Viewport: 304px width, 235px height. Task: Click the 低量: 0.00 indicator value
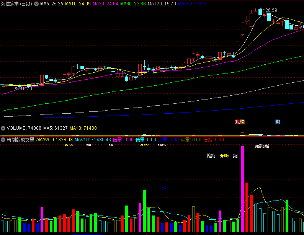click(x=146, y=140)
